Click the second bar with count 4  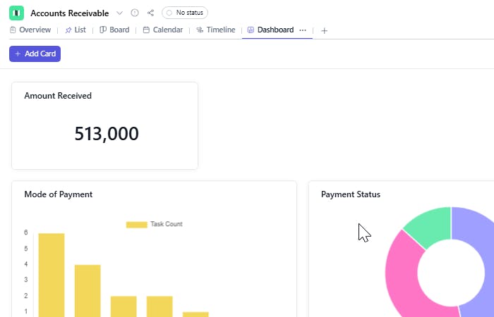(x=88, y=291)
